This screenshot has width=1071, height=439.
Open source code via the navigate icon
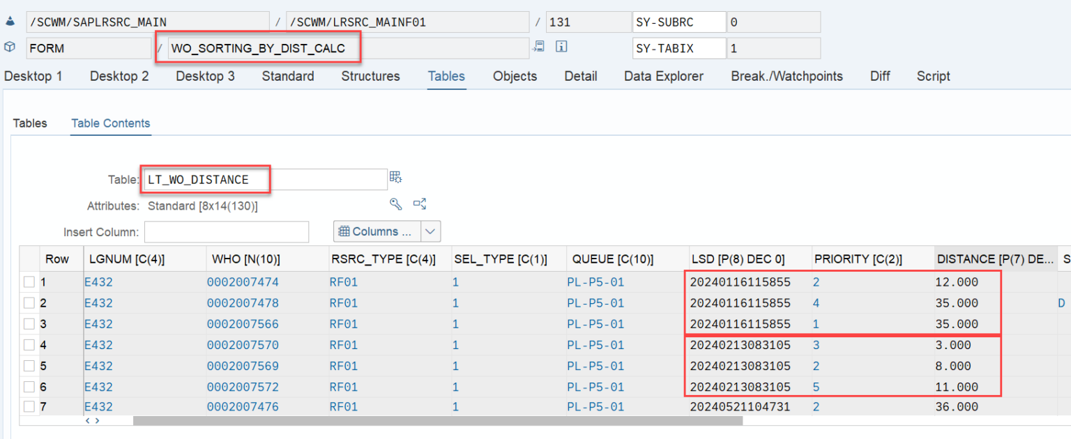538,46
